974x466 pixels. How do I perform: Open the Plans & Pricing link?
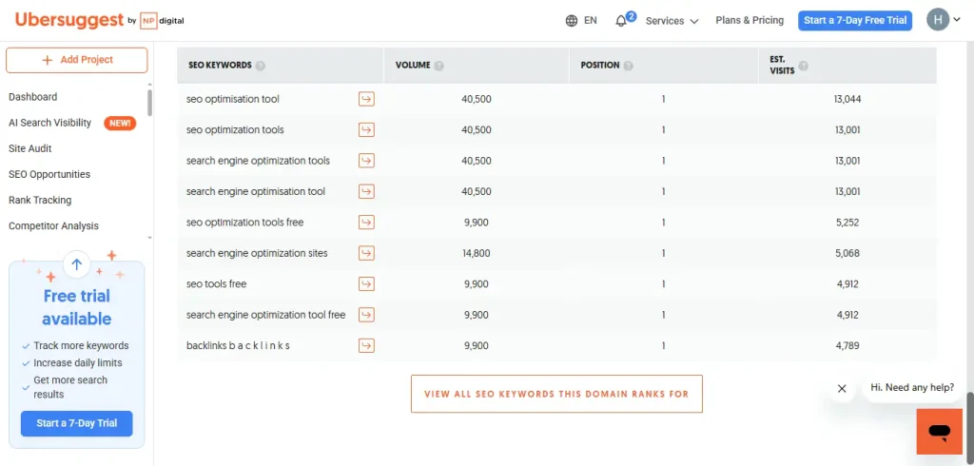750,20
